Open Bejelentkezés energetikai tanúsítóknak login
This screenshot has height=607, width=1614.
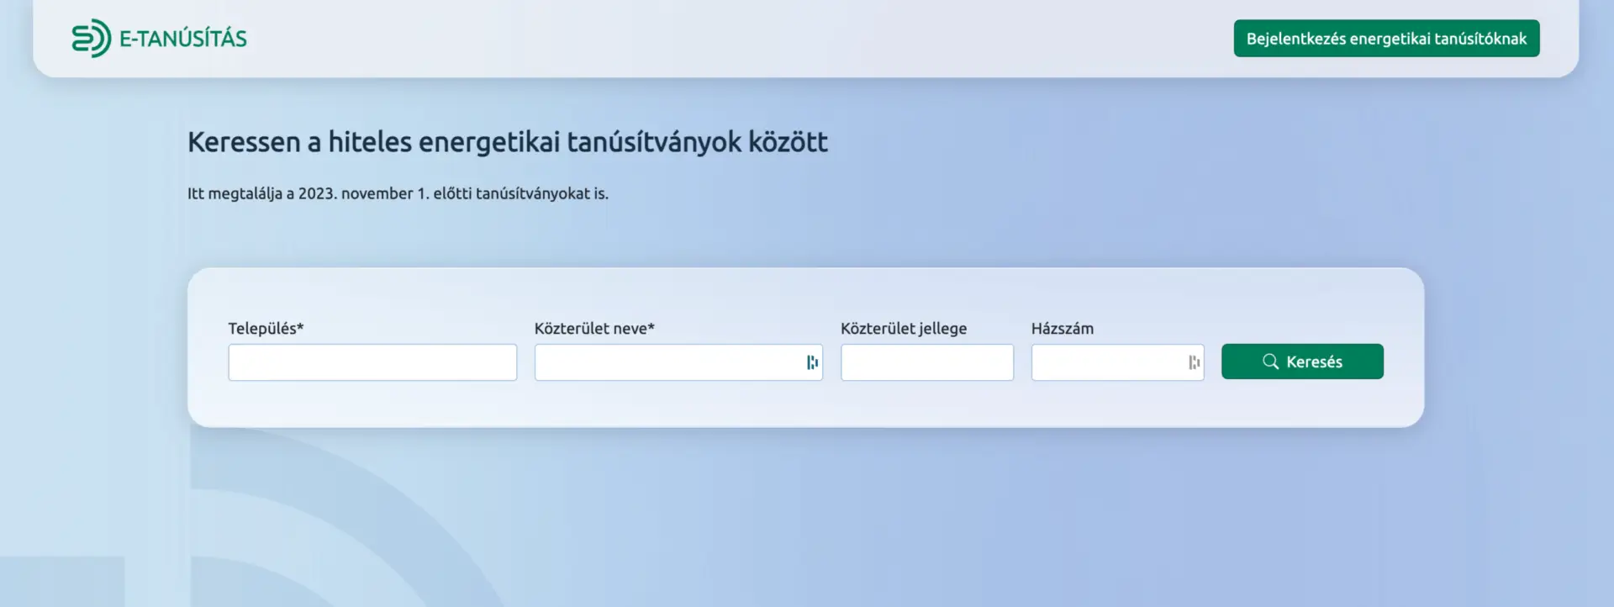[1386, 39]
